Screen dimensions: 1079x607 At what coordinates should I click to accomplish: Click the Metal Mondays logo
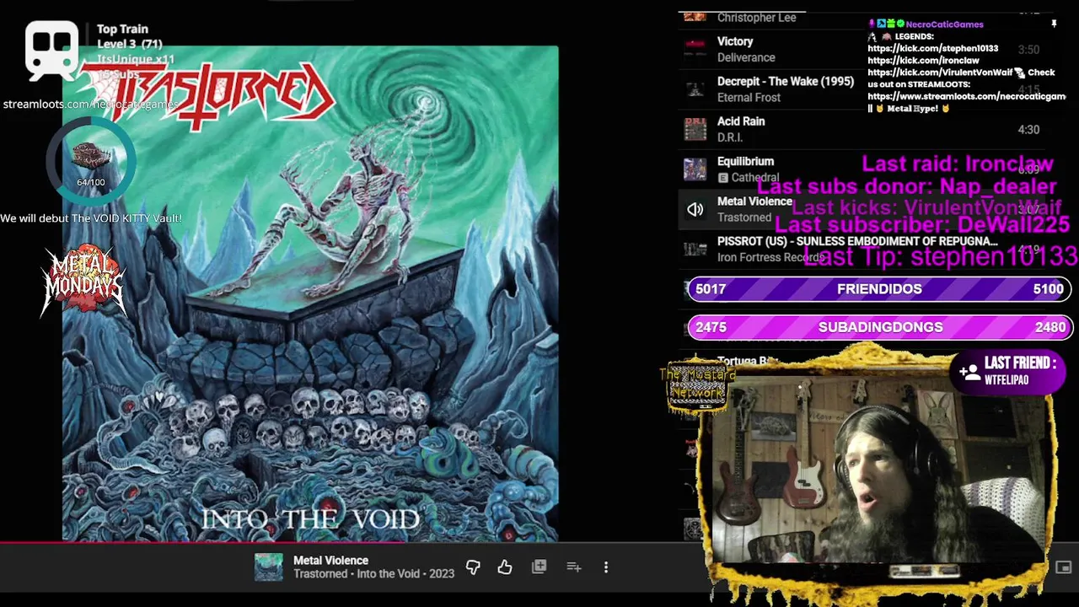point(83,281)
